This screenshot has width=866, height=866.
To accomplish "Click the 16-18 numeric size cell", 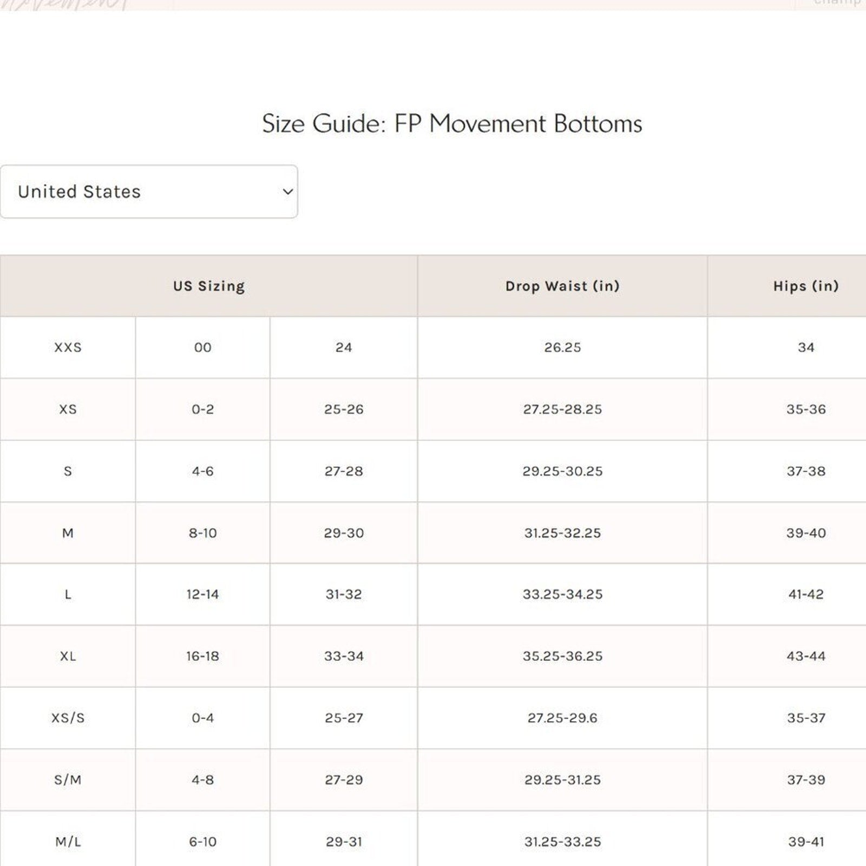I will coord(202,656).
